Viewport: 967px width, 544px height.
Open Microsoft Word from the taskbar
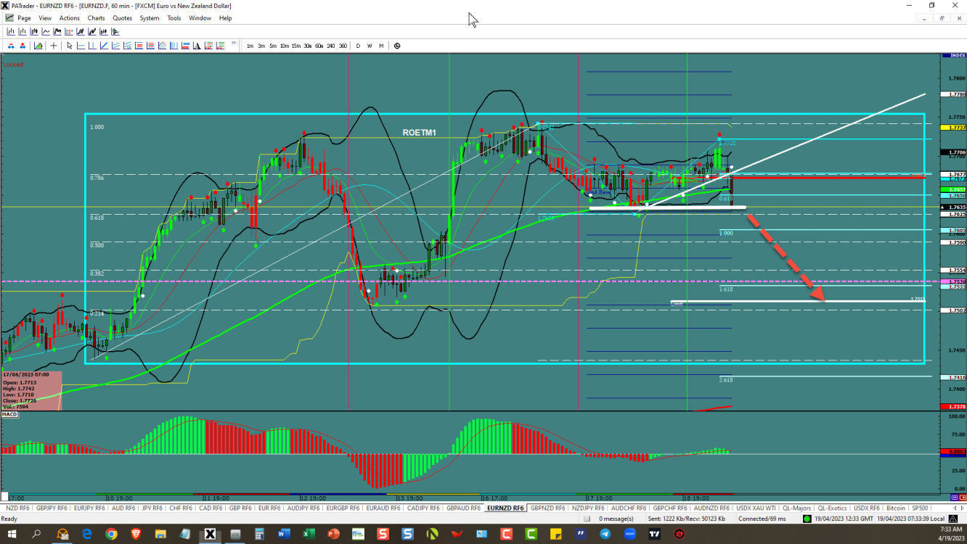coord(284,535)
